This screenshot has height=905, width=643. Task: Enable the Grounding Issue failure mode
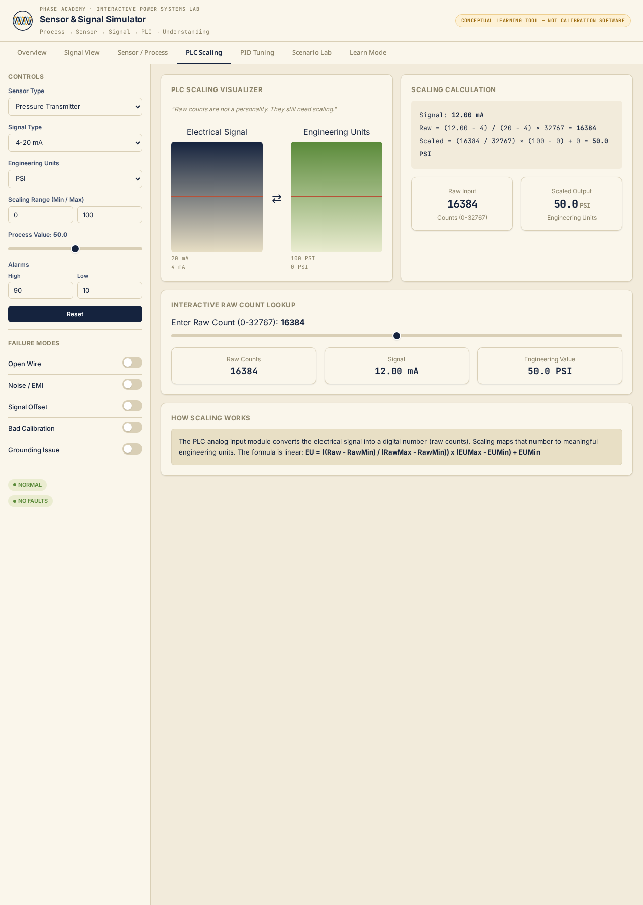[132, 449]
